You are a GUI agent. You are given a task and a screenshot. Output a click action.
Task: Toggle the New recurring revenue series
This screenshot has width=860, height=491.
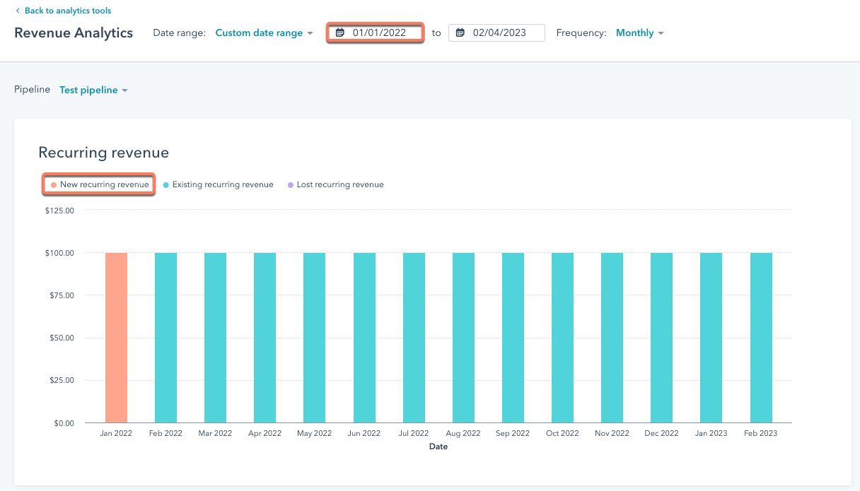tap(98, 184)
